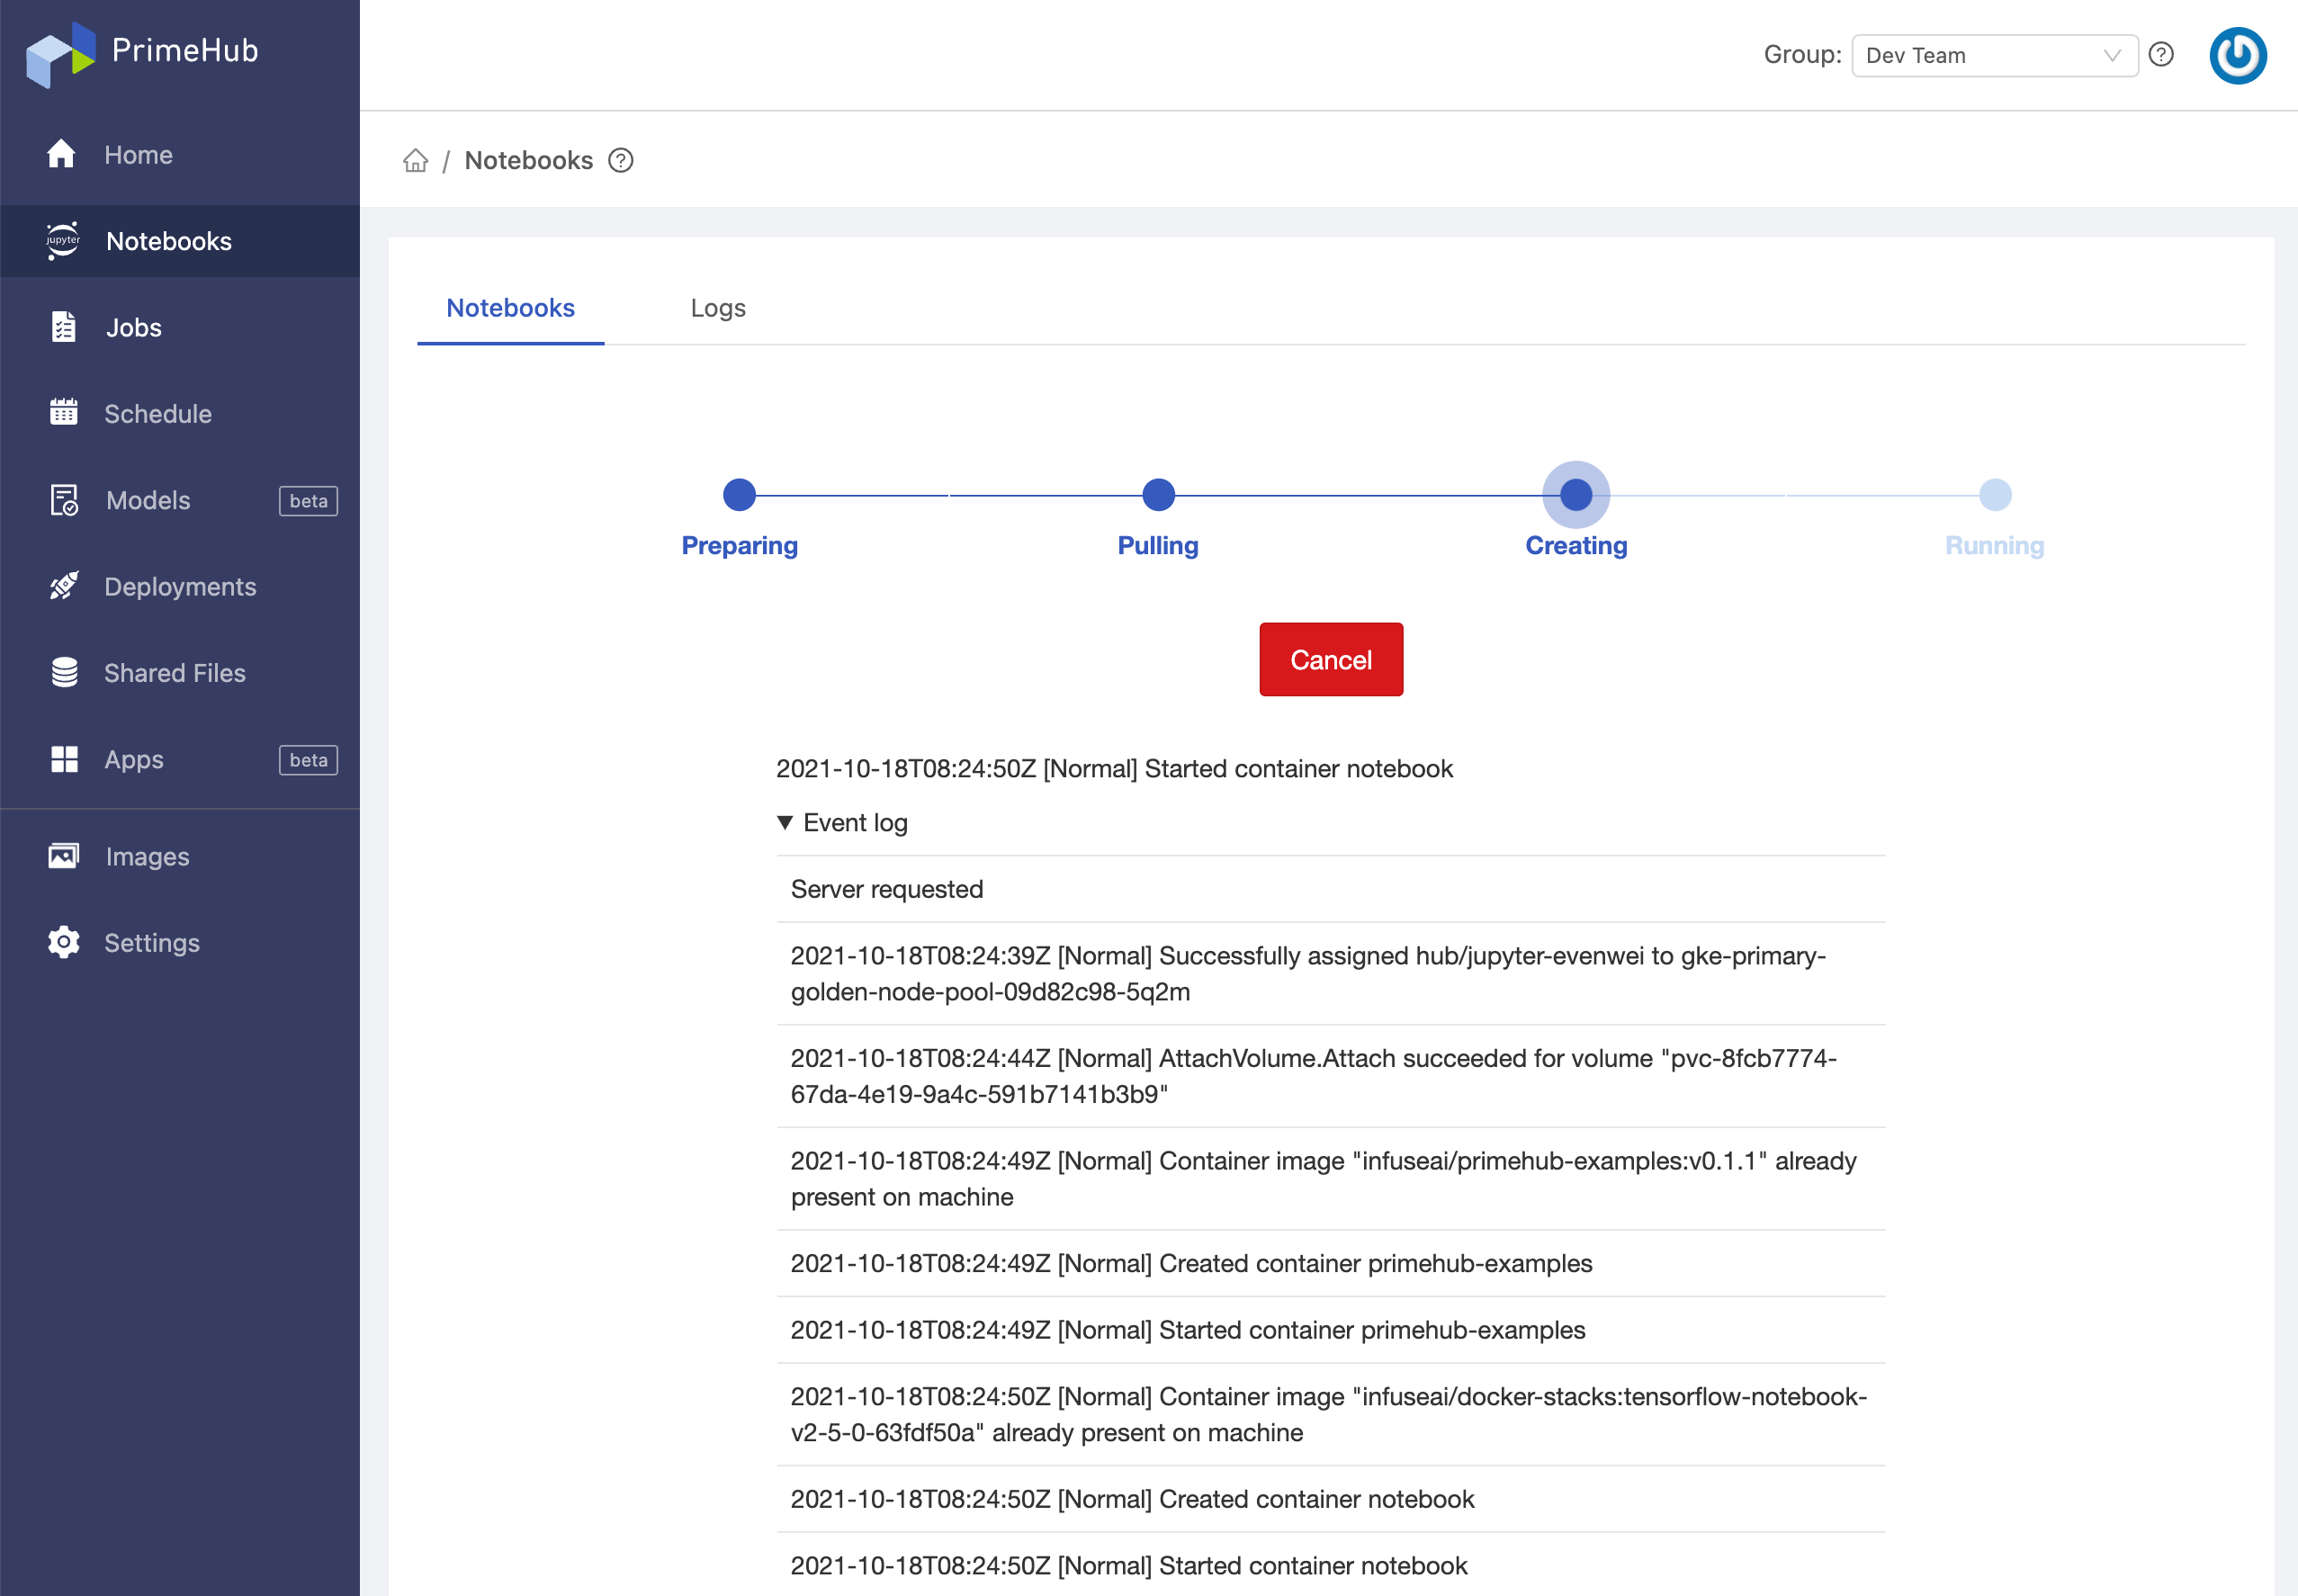Click the Jupyter Notebooks sidebar icon
2298x1596 pixels.
[x=63, y=241]
